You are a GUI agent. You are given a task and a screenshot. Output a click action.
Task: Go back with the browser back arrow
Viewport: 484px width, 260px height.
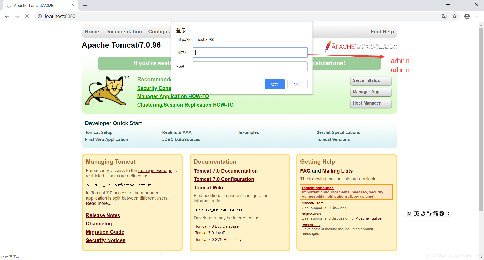click(7, 16)
